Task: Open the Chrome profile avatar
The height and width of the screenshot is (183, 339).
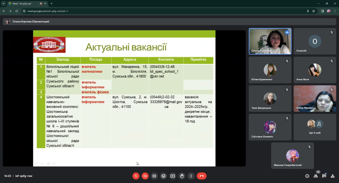Action: click(329, 11)
